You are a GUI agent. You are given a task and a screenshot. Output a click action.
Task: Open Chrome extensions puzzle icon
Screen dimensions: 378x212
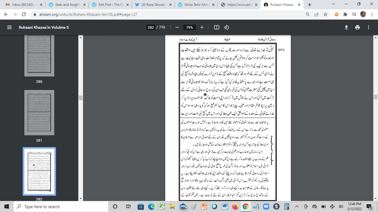tap(345, 14)
